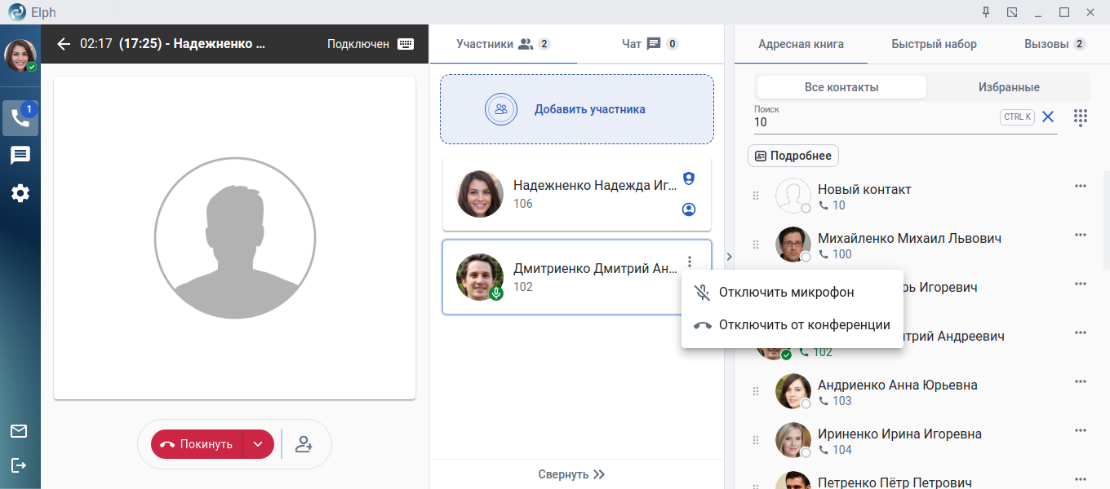Open the calls icon in left sidebar
This screenshot has height=489, width=1110.
click(x=20, y=118)
